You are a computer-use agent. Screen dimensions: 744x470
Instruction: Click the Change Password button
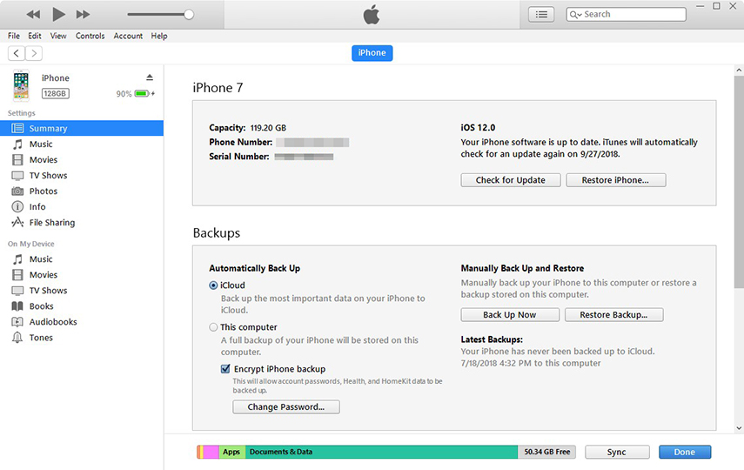(286, 406)
